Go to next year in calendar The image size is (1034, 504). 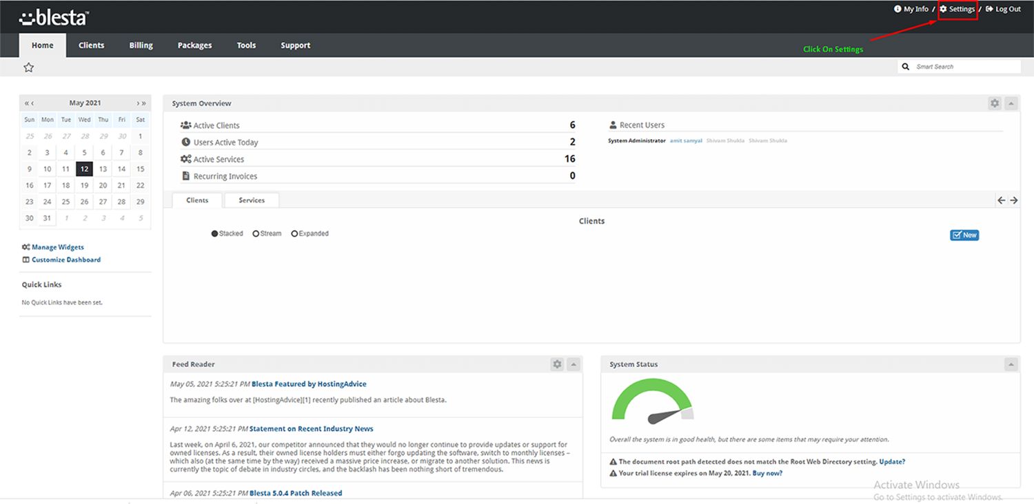pyautogui.click(x=144, y=103)
